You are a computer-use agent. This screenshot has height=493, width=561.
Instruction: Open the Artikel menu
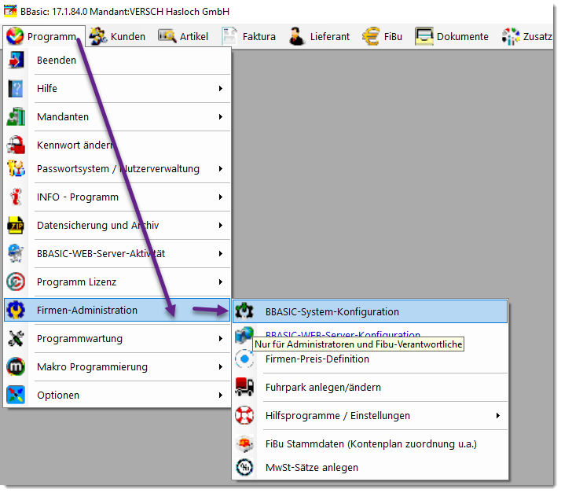[183, 36]
